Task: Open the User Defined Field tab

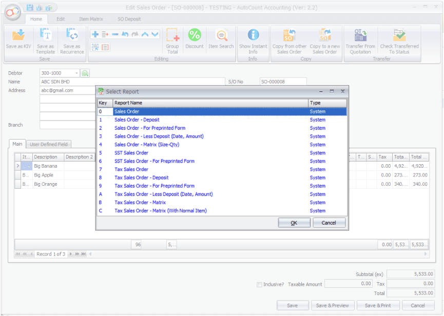Action: [49, 145]
